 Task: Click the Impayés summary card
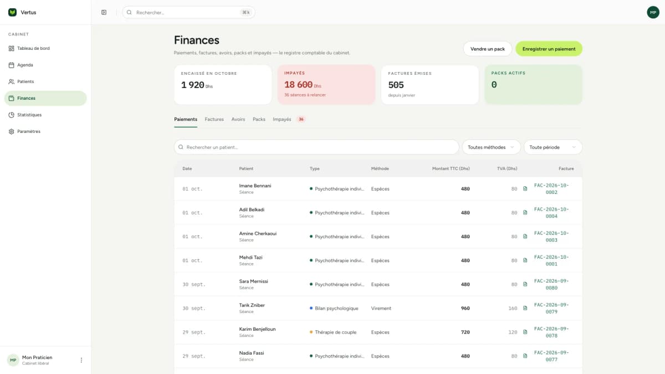[x=326, y=85]
